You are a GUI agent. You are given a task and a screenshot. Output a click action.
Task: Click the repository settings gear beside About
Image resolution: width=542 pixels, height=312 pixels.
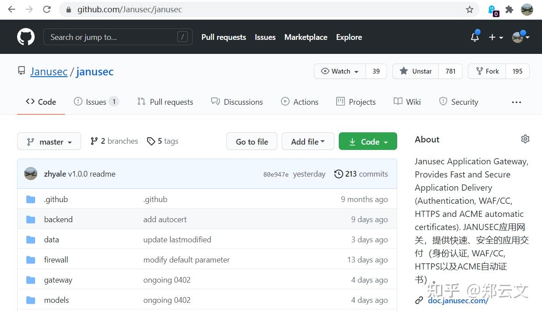click(x=525, y=139)
